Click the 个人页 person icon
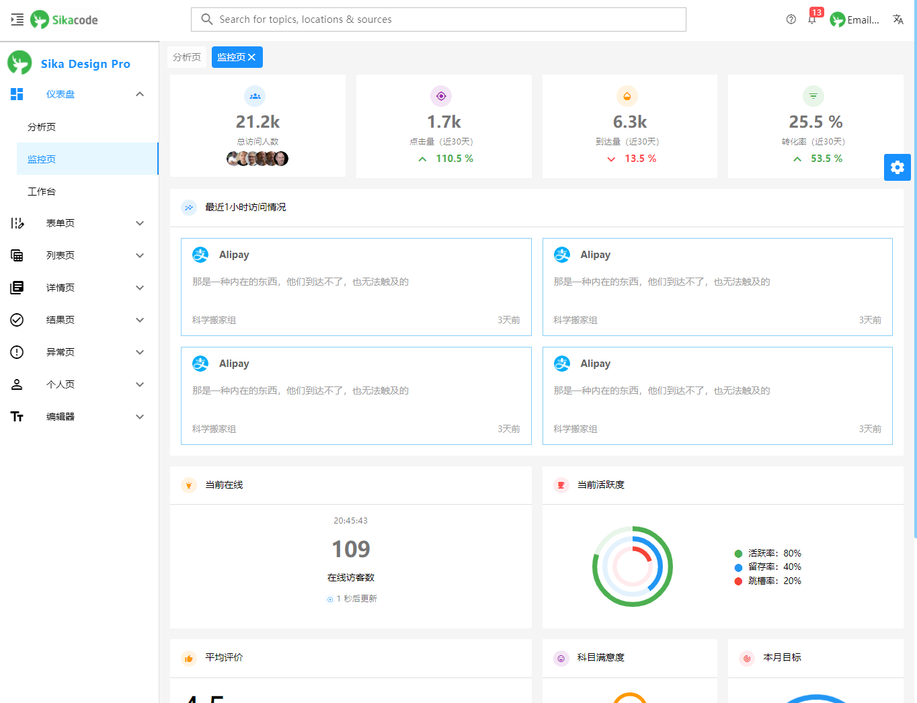This screenshot has height=703, width=917. [x=17, y=384]
